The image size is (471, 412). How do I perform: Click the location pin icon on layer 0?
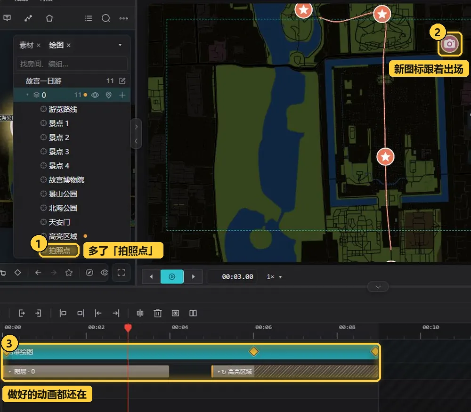click(108, 95)
